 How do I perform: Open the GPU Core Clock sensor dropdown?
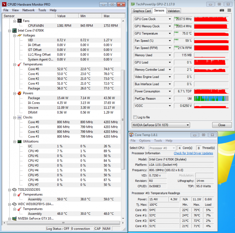pos(170,19)
